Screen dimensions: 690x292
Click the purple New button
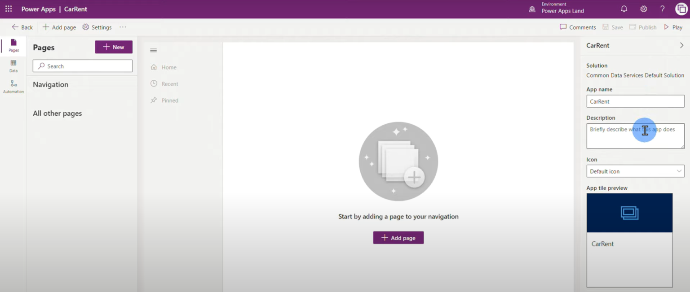114,47
